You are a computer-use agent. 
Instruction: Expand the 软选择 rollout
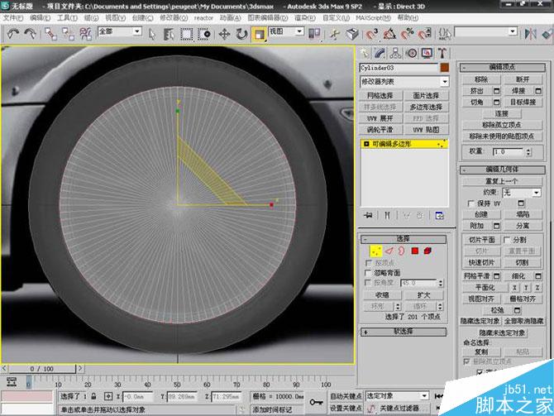point(404,332)
